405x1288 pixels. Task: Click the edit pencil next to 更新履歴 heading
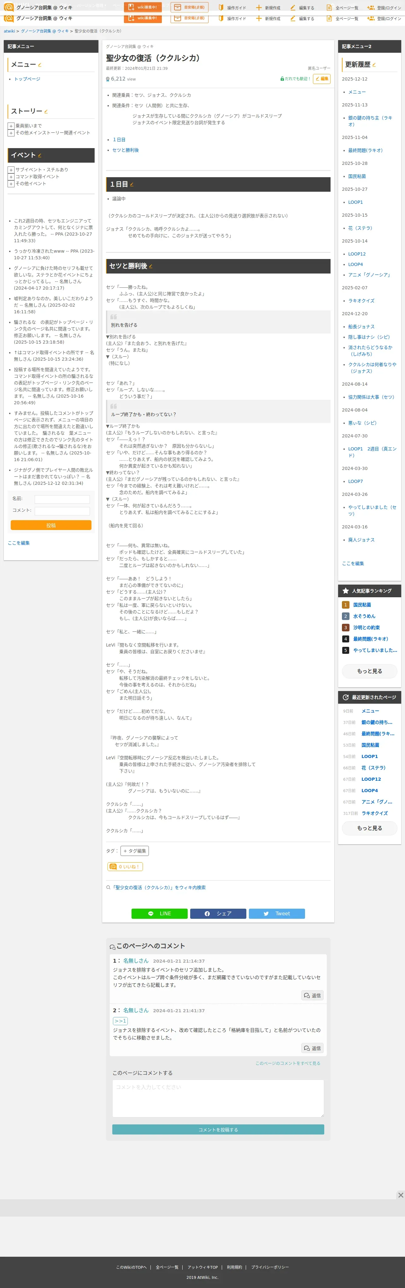click(374, 65)
